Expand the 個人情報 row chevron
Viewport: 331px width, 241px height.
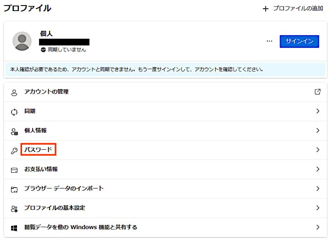click(x=317, y=130)
